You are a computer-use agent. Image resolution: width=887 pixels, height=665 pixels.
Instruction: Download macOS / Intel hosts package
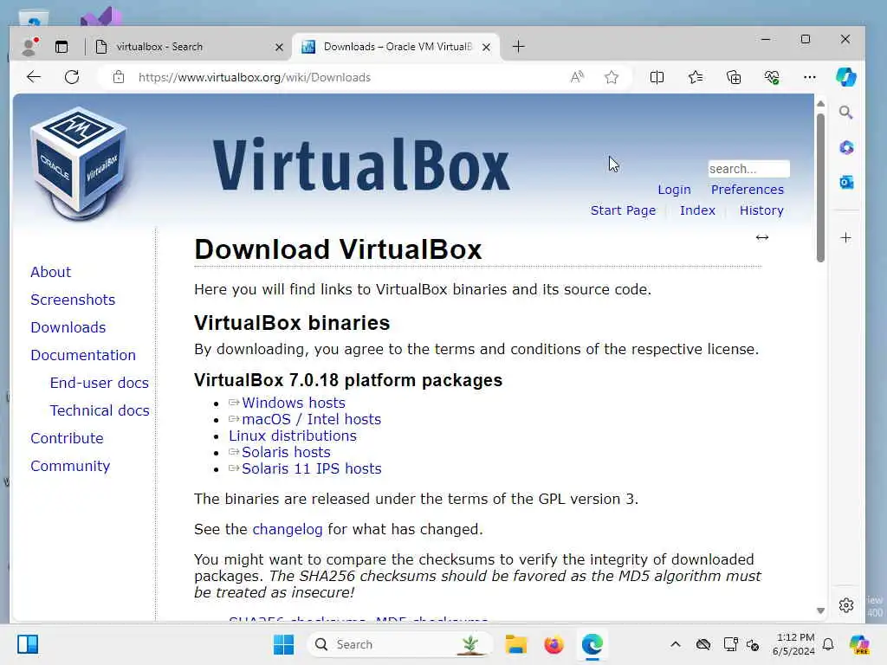pyautogui.click(x=311, y=419)
